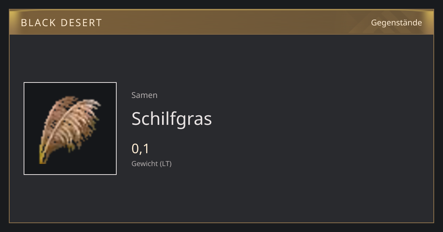The height and width of the screenshot is (232, 443).
Task: Click the LT unit in the weight label
Action: [x=166, y=164]
